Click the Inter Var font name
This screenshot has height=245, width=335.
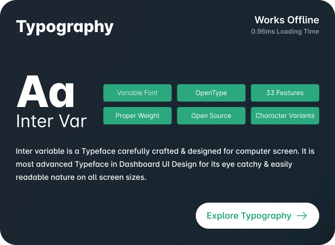pos(51,121)
